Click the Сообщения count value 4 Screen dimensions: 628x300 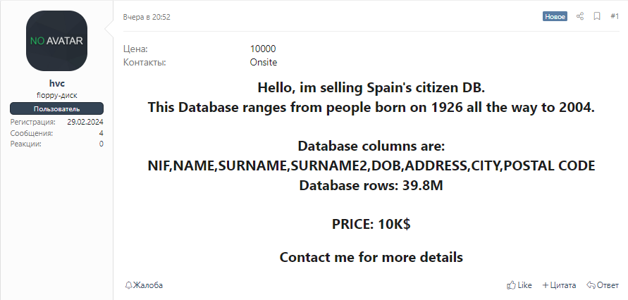(x=101, y=133)
